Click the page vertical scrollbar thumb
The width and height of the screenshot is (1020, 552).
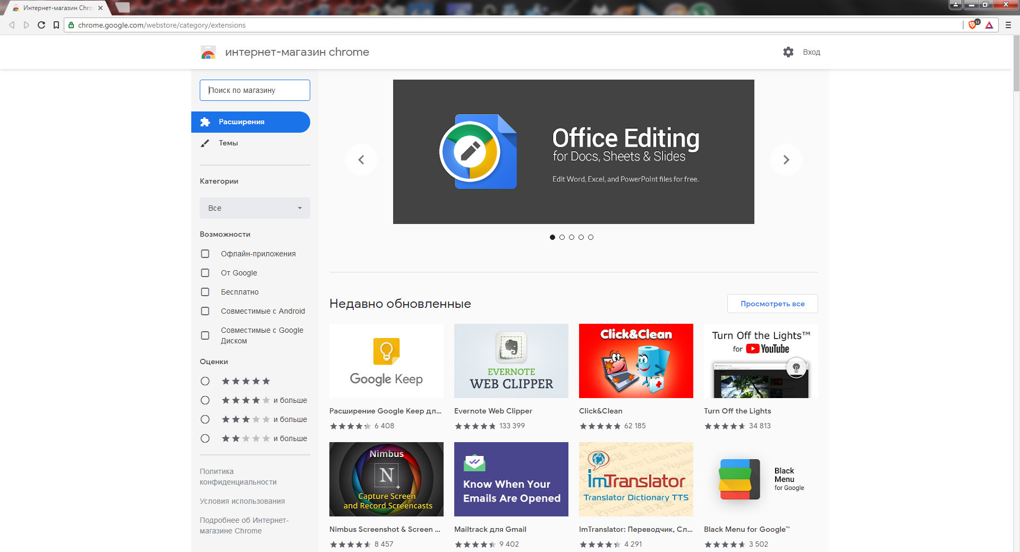click(1016, 64)
